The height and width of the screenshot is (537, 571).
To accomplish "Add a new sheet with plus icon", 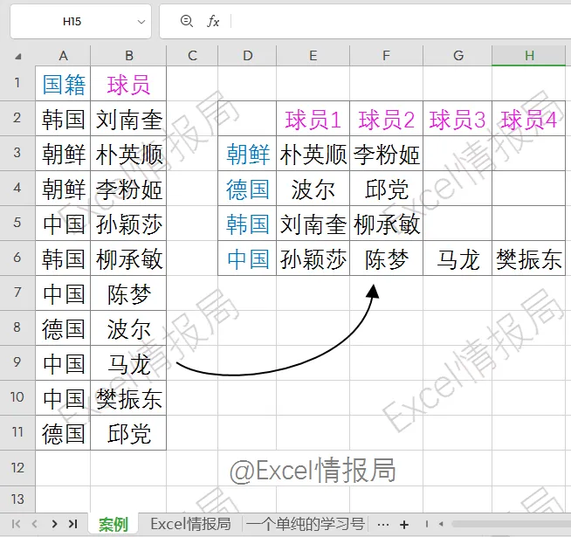I will tap(404, 525).
